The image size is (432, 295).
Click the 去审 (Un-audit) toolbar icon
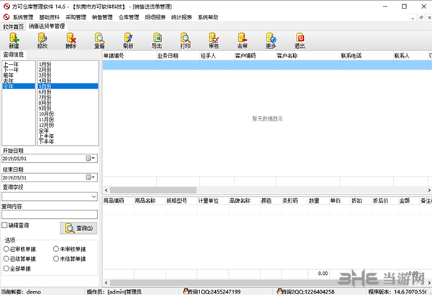(243, 41)
